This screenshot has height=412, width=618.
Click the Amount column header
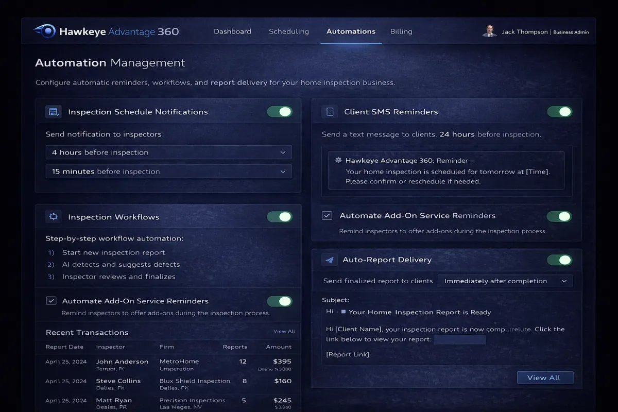pyautogui.click(x=279, y=347)
